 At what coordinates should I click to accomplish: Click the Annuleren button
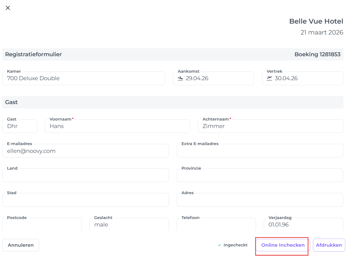click(21, 245)
